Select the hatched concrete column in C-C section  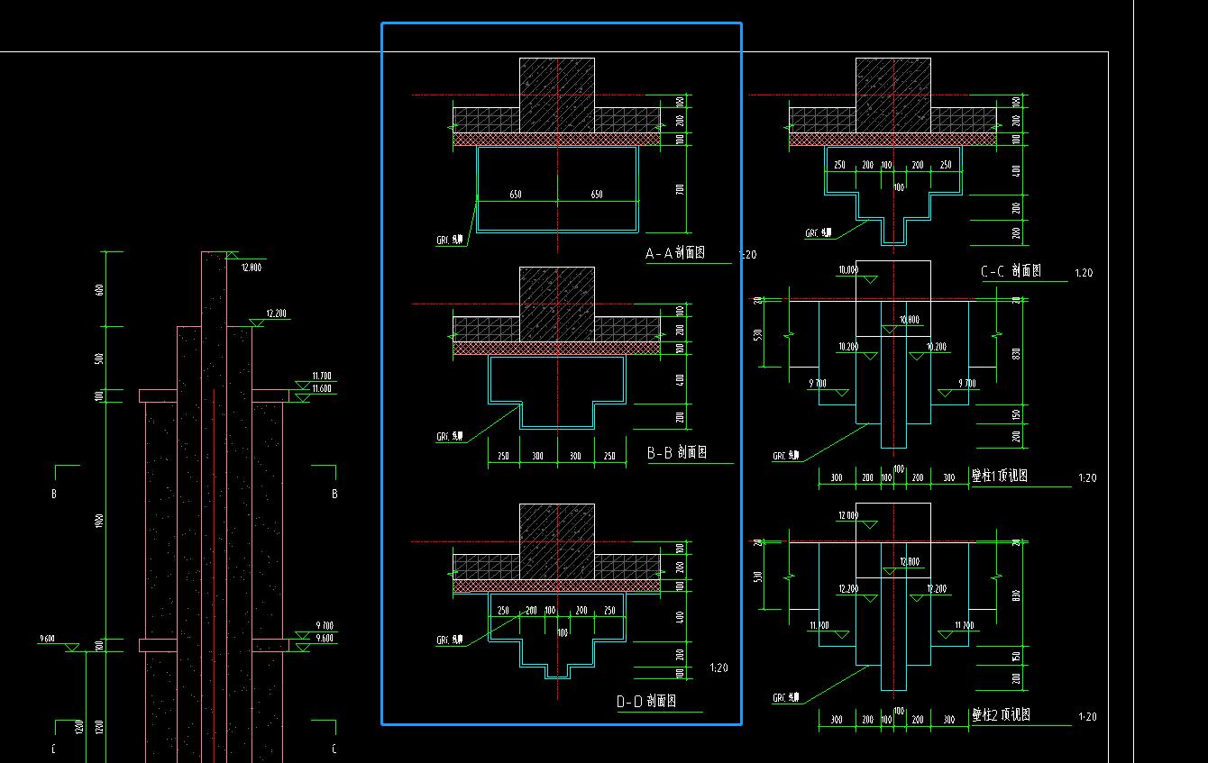pyautogui.click(x=893, y=95)
